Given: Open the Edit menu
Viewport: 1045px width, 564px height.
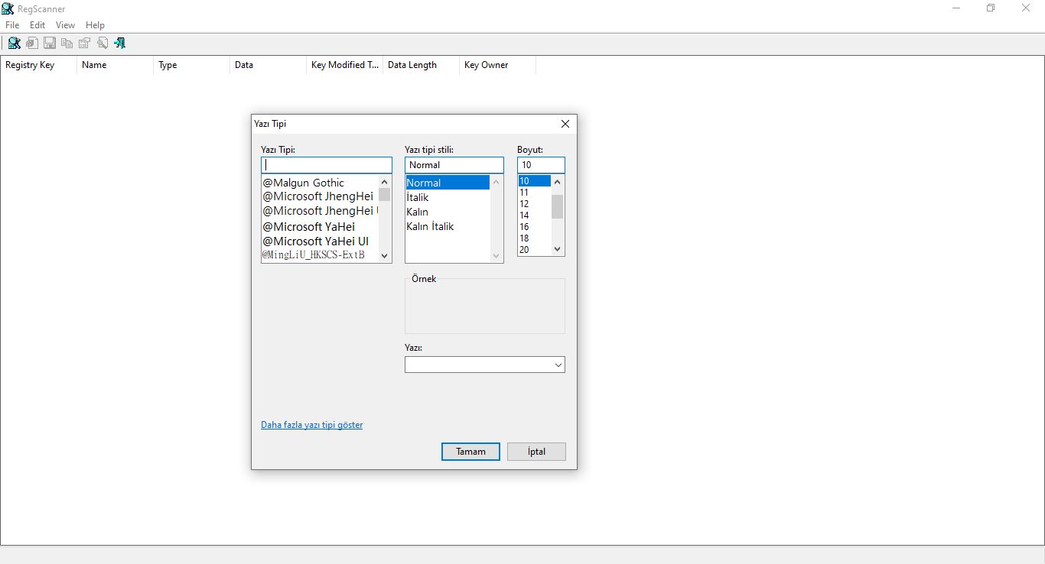Looking at the screenshot, I should [x=37, y=25].
